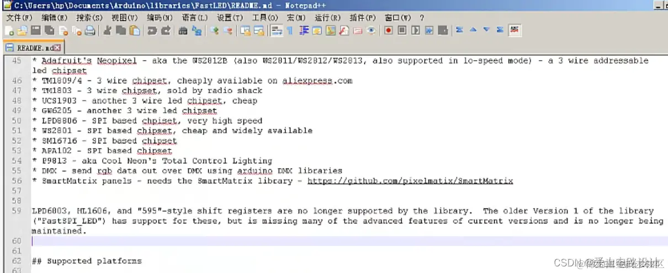Toggle file monitoring eye icon

371,30
